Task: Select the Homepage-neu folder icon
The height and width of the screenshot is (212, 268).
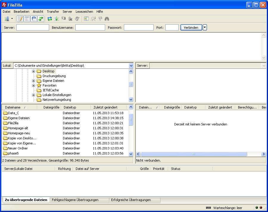Action: coord(5,133)
